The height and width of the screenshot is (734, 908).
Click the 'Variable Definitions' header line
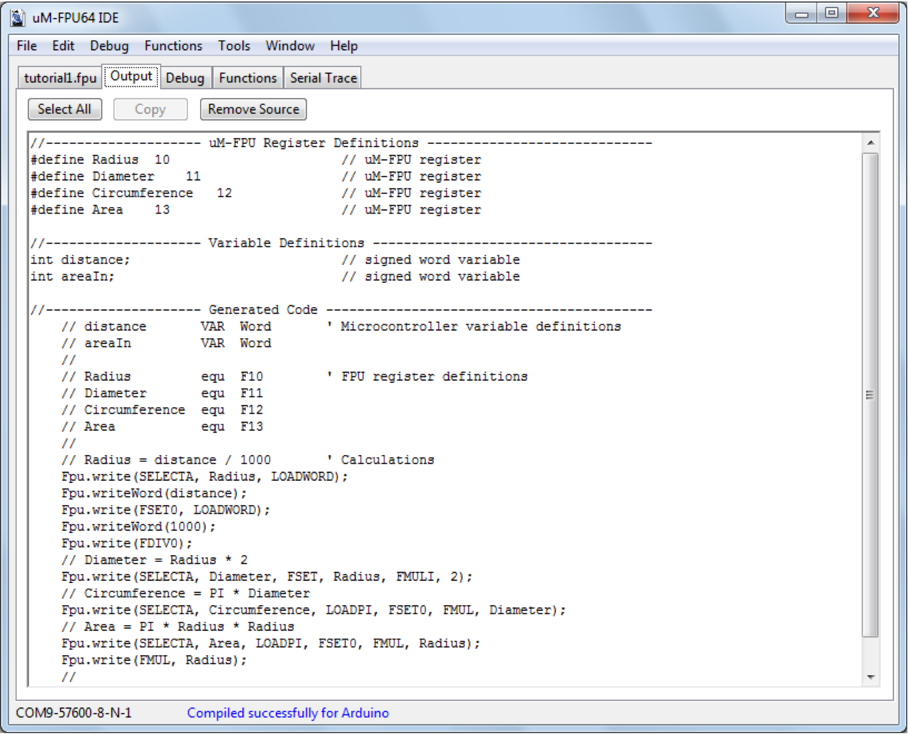(342, 243)
